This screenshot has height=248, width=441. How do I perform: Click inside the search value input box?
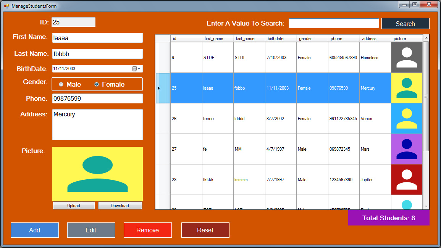tap(333, 23)
